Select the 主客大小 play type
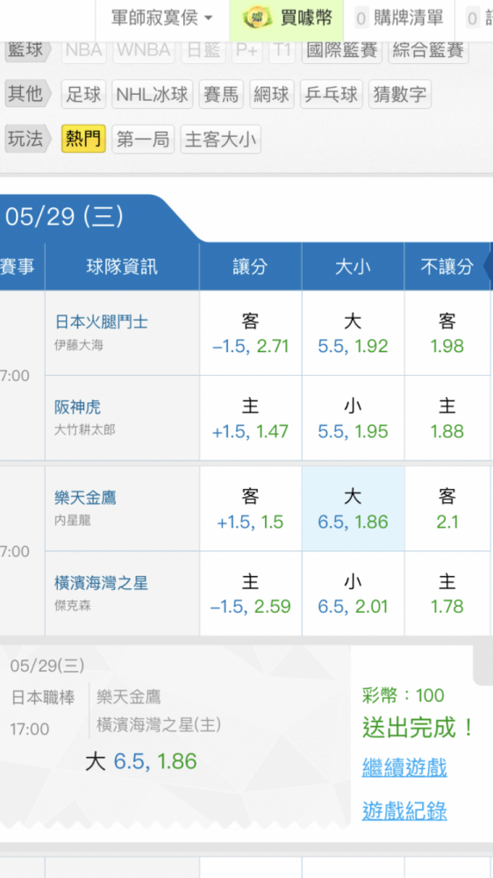The height and width of the screenshot is (878, 493). [220, 139]
